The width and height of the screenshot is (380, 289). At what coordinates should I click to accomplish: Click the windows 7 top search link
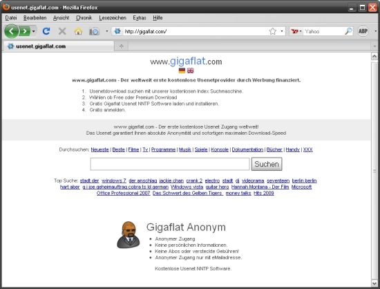click(x=114, y=180)
